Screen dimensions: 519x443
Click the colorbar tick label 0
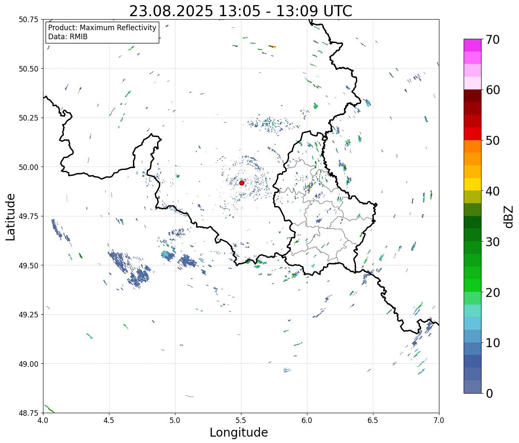(489, 394)
